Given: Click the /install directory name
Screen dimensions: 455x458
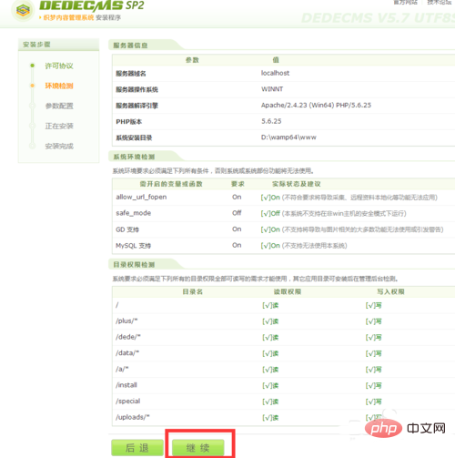Looking at the screenshot, I should (x=126, y=385).
